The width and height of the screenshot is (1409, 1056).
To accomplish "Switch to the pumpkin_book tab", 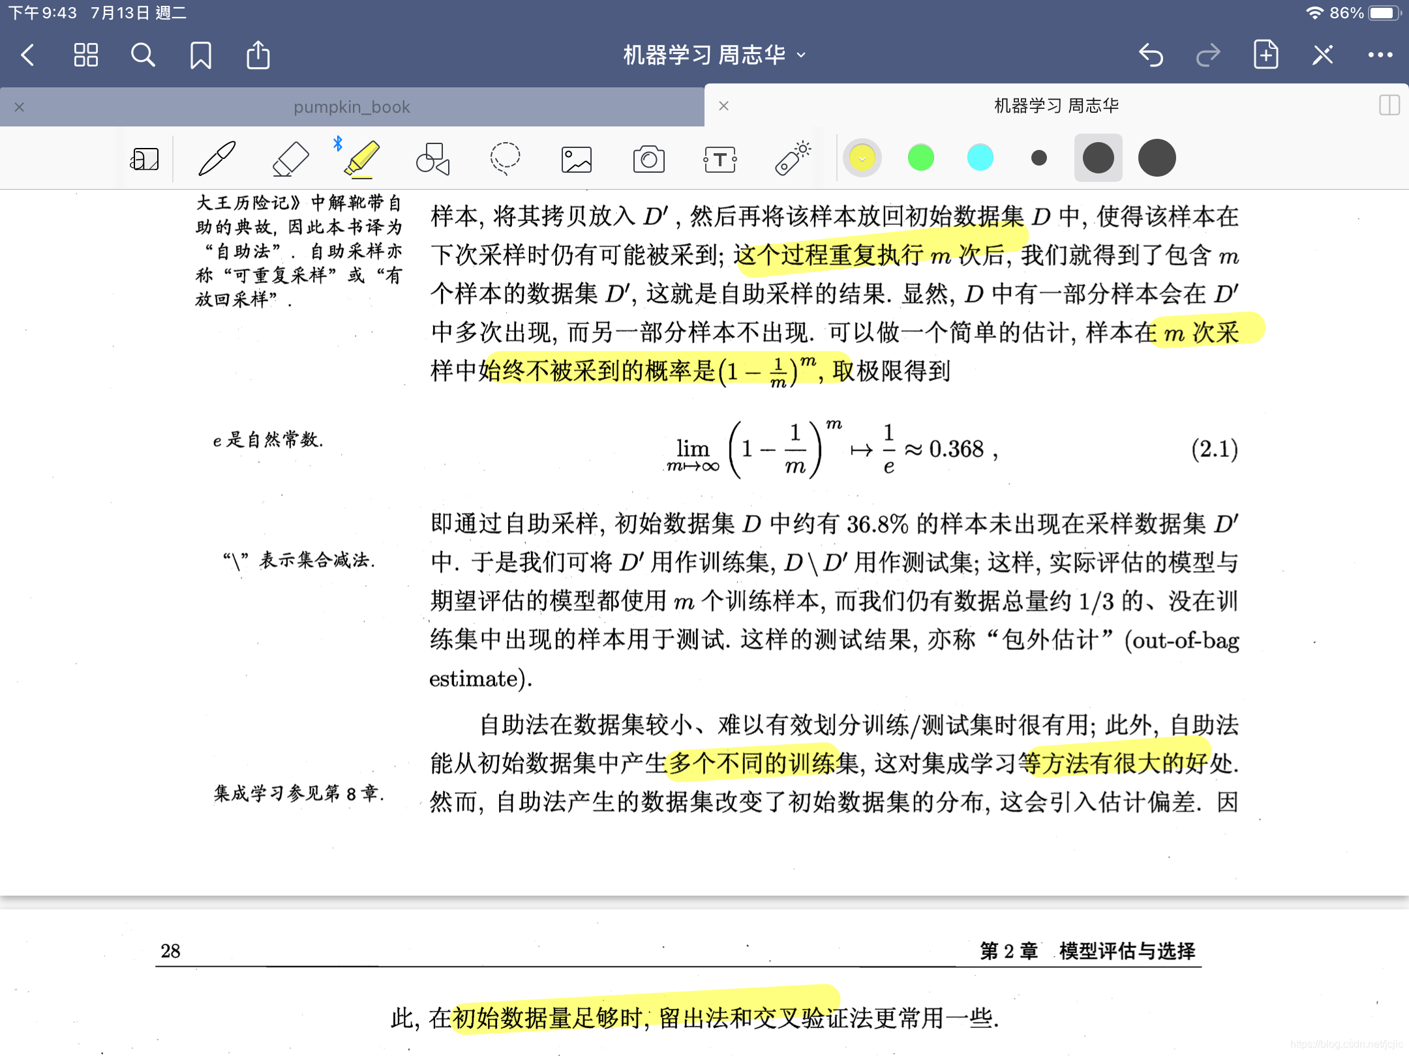I will (x=352, y=107).
